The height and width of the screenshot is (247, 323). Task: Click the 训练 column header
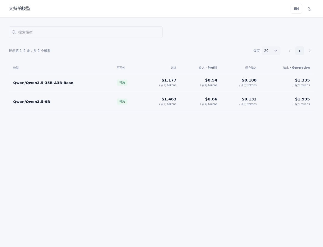[x=174, y=68]
